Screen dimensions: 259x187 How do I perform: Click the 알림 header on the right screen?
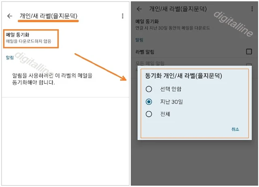(139, 40)
